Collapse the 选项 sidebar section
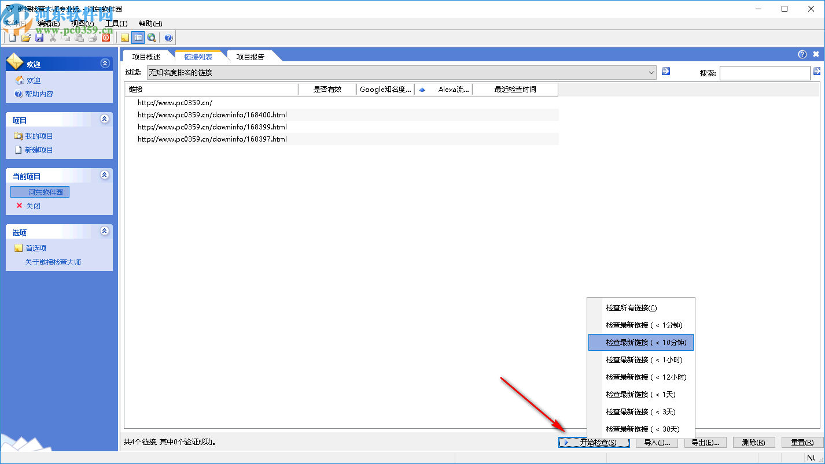 pyautogui.click(x=105, y=231)
